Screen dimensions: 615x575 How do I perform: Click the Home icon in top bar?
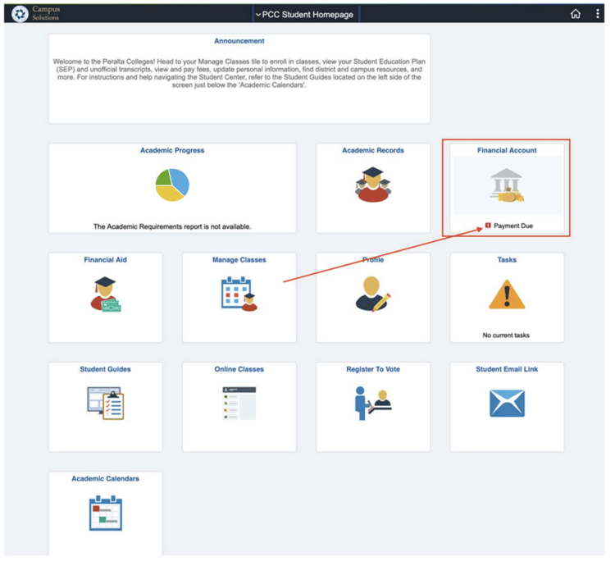click(x=576, y=14)
